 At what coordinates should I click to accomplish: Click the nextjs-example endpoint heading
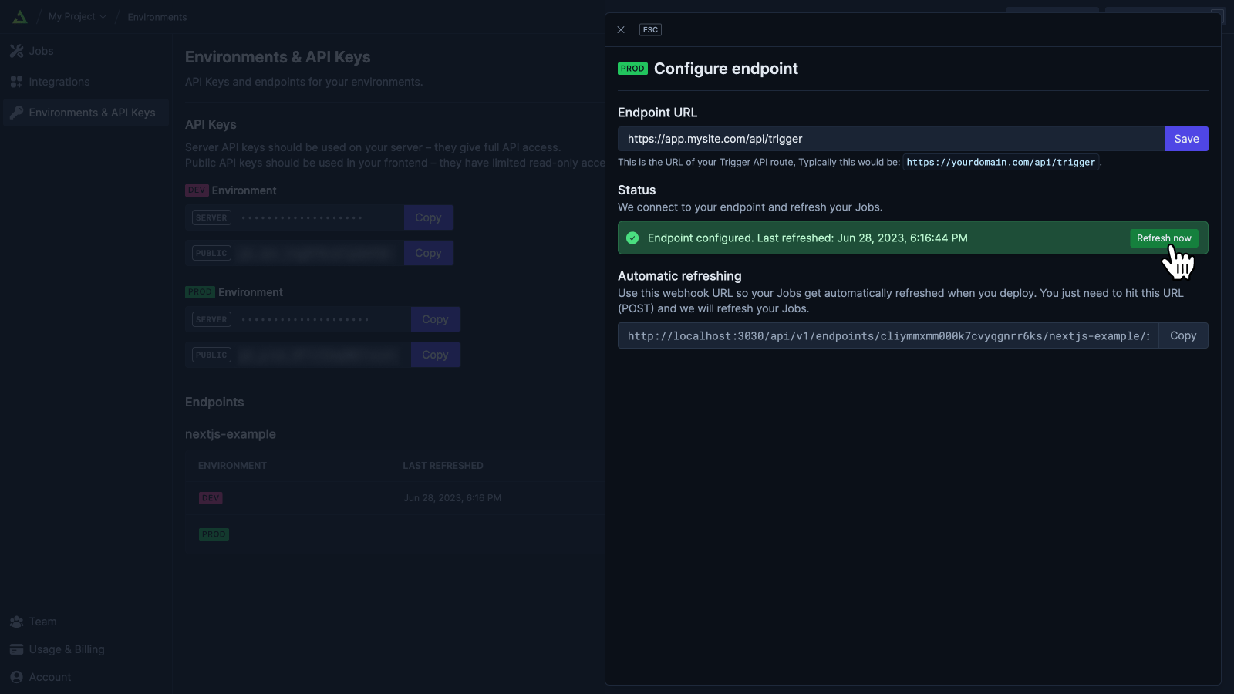[231, 434]
